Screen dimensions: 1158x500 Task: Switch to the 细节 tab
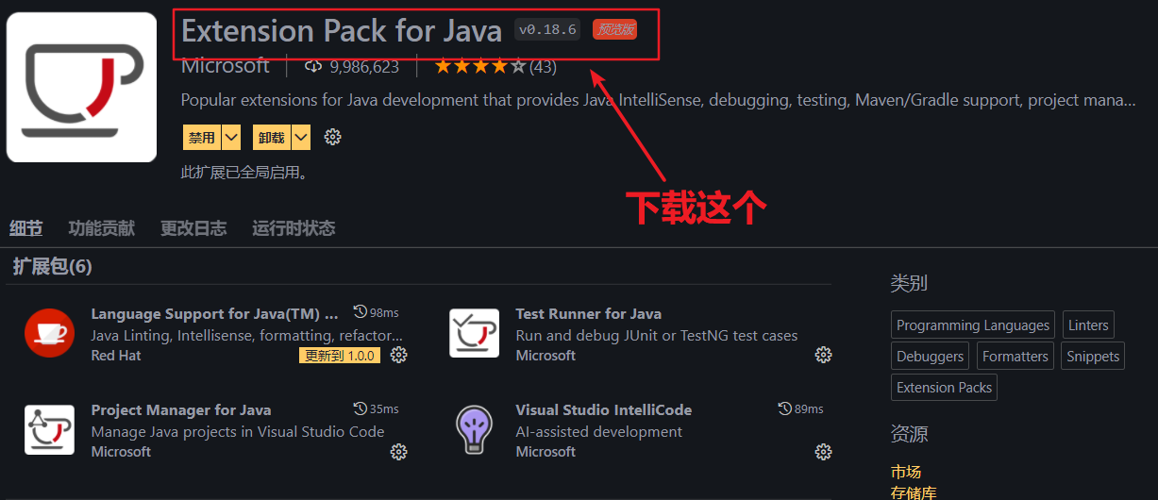tap(26, 228)
